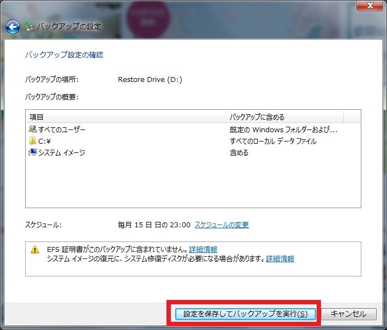Click the バックアップ設定の確認 heading
This screenshot has height=330, width=387.
[64, 55]
